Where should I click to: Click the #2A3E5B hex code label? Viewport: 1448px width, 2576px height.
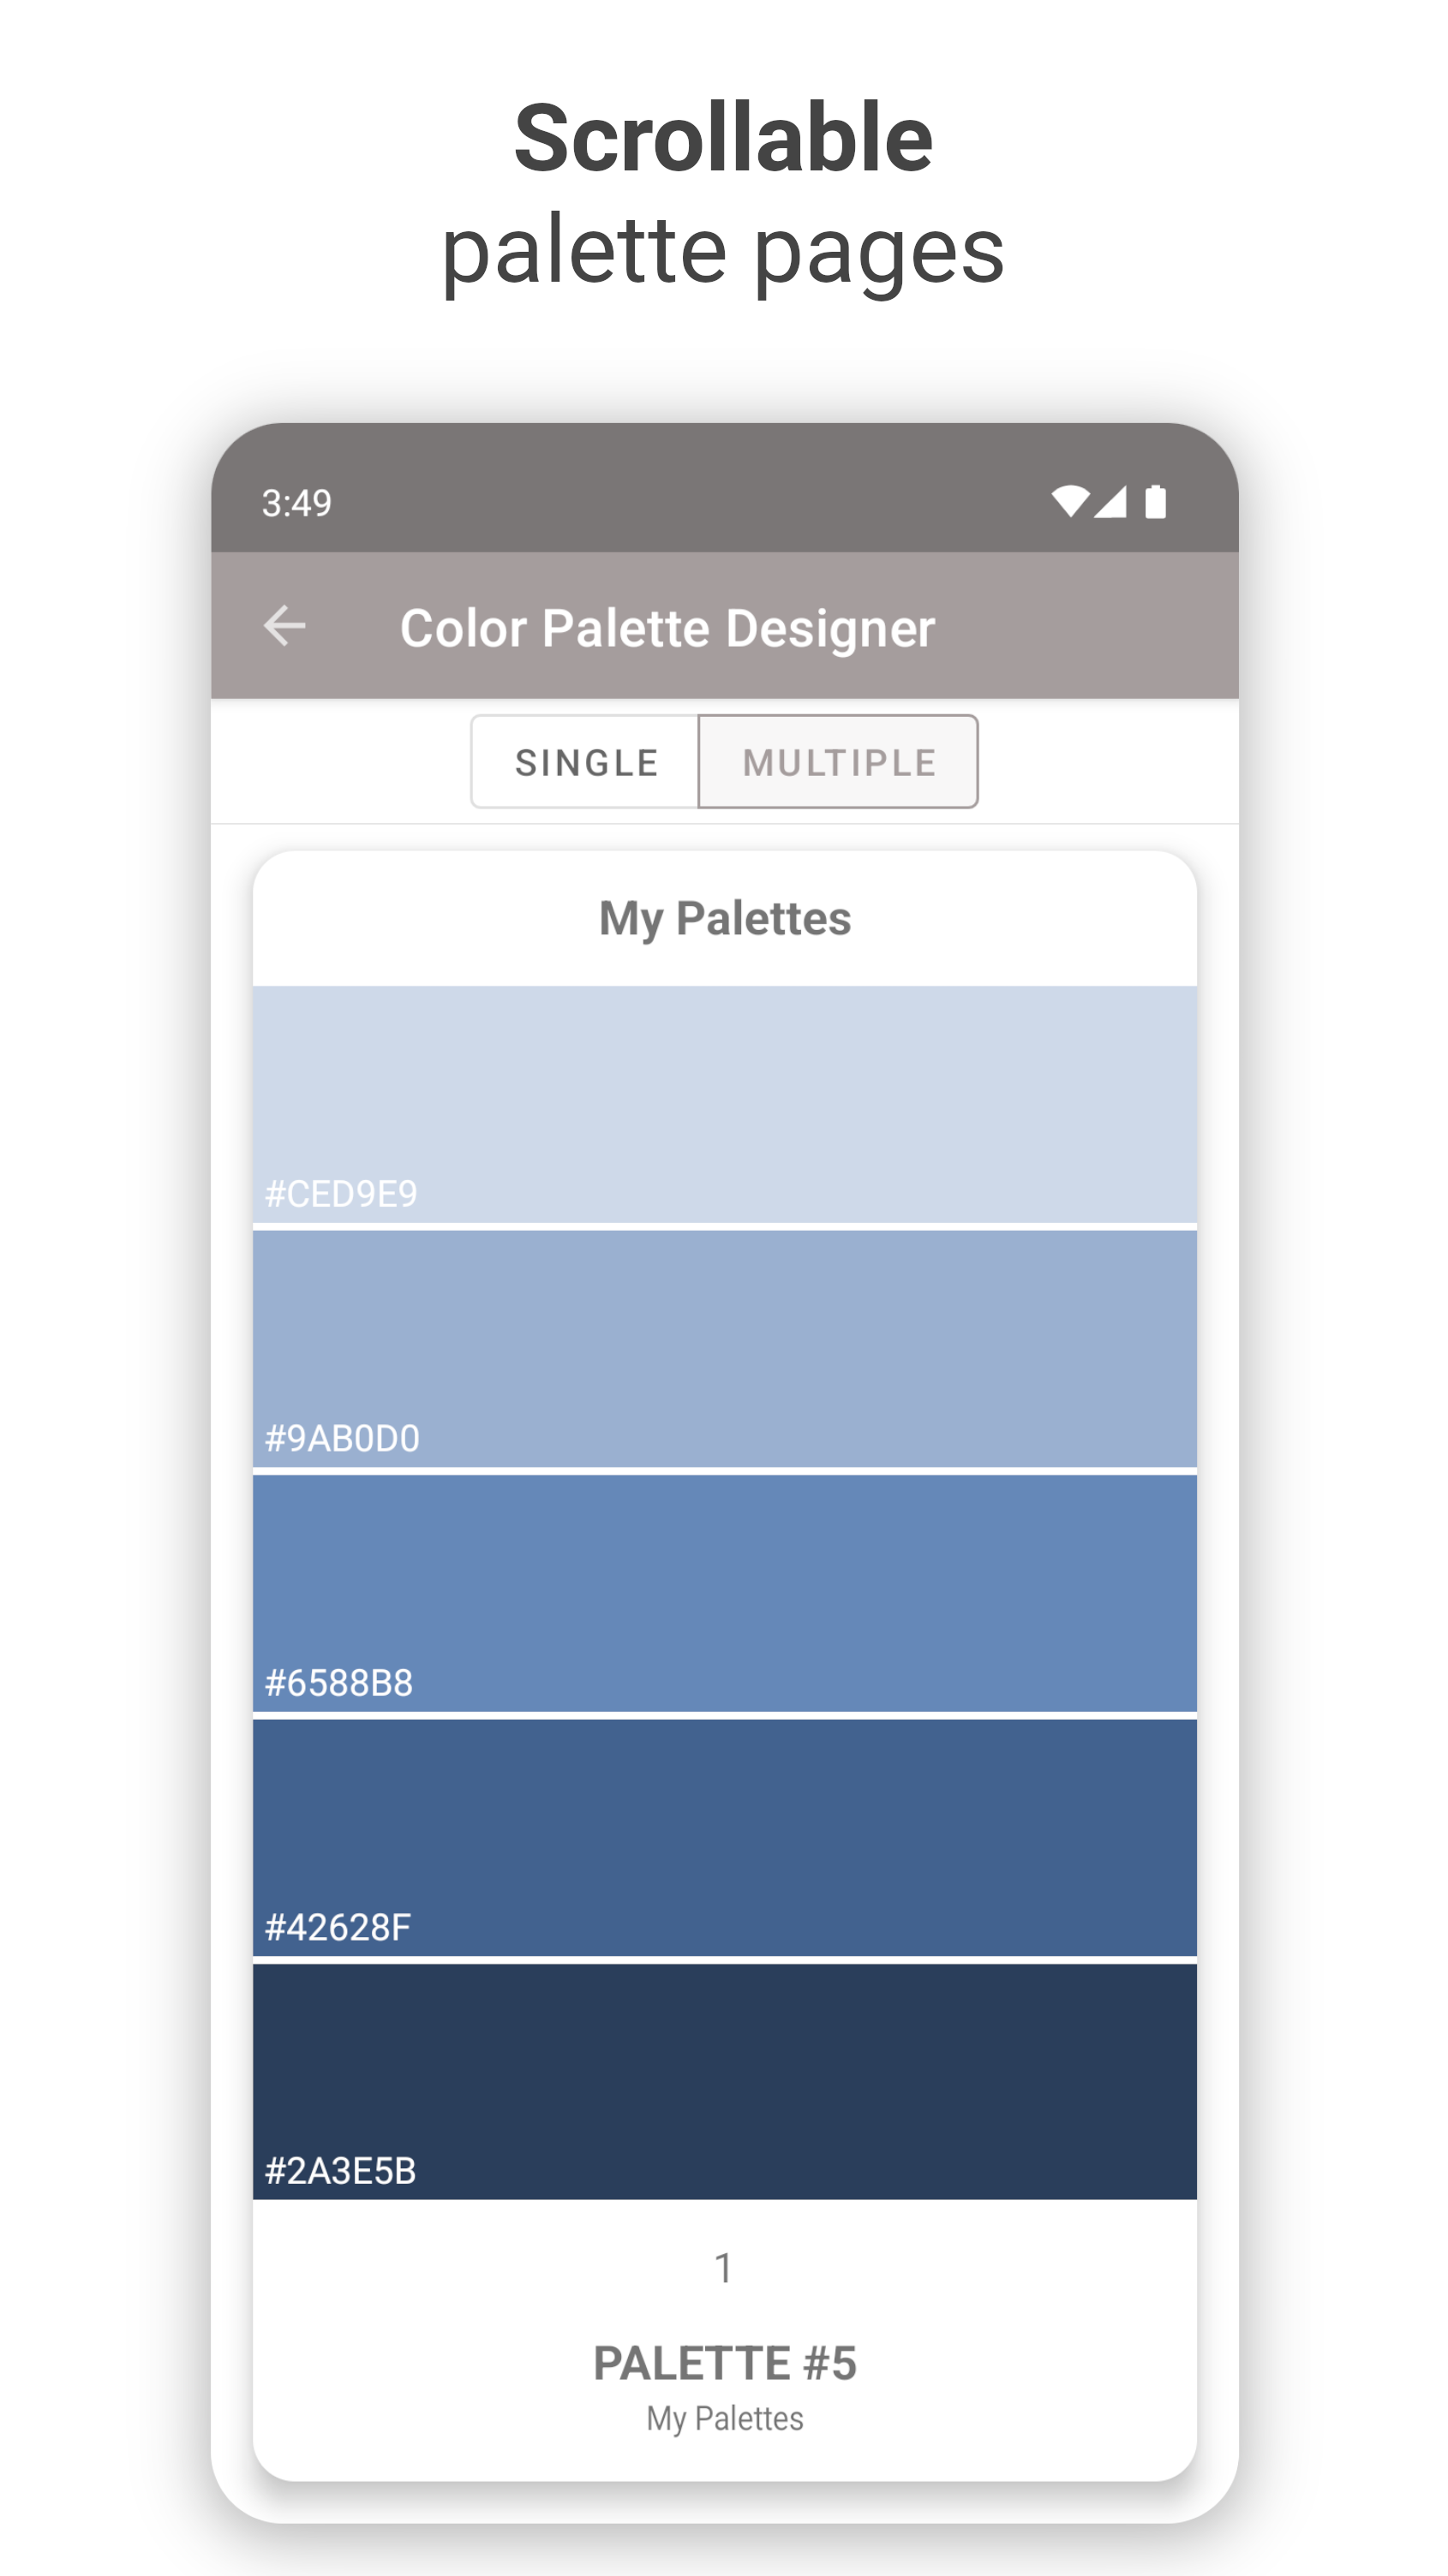[x=340, y=2171]
